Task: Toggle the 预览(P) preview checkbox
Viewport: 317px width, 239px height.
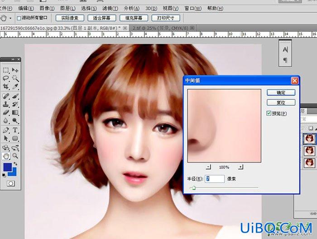Action: tap(269, 113)
